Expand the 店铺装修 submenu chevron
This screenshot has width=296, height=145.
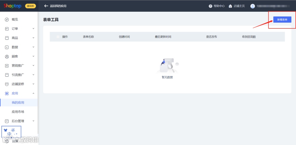click(33, 84)
